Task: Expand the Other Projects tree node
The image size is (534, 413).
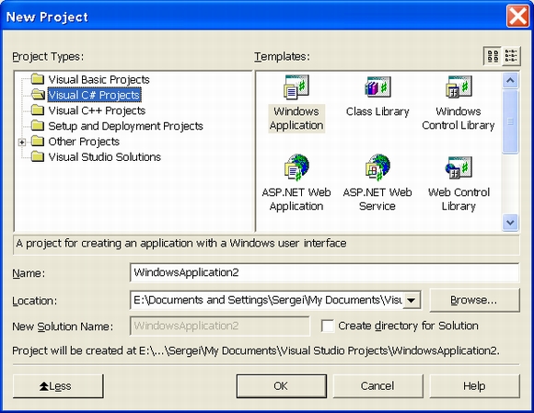Action: click(22, 142)
